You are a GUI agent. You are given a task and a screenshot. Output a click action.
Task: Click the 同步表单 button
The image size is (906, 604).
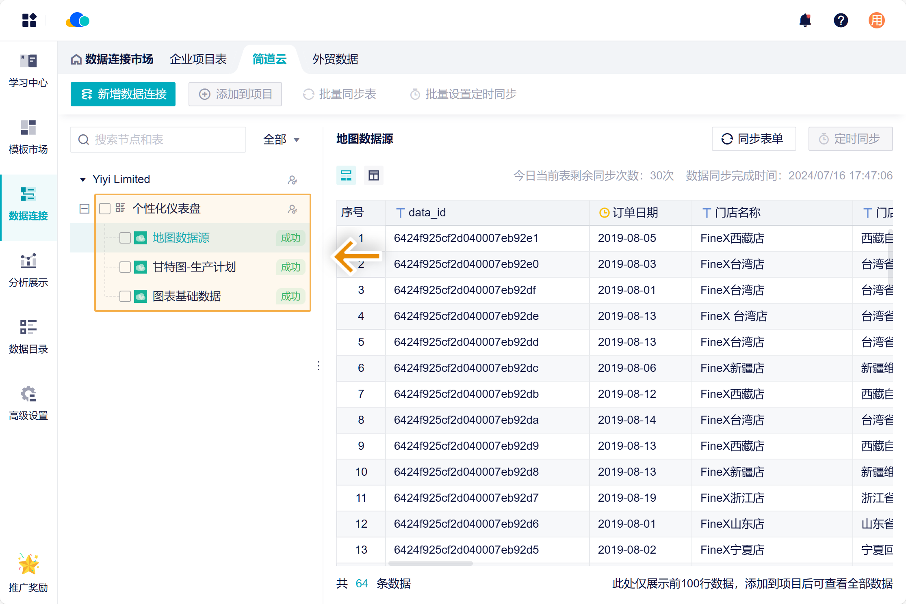tap(754, 139)
